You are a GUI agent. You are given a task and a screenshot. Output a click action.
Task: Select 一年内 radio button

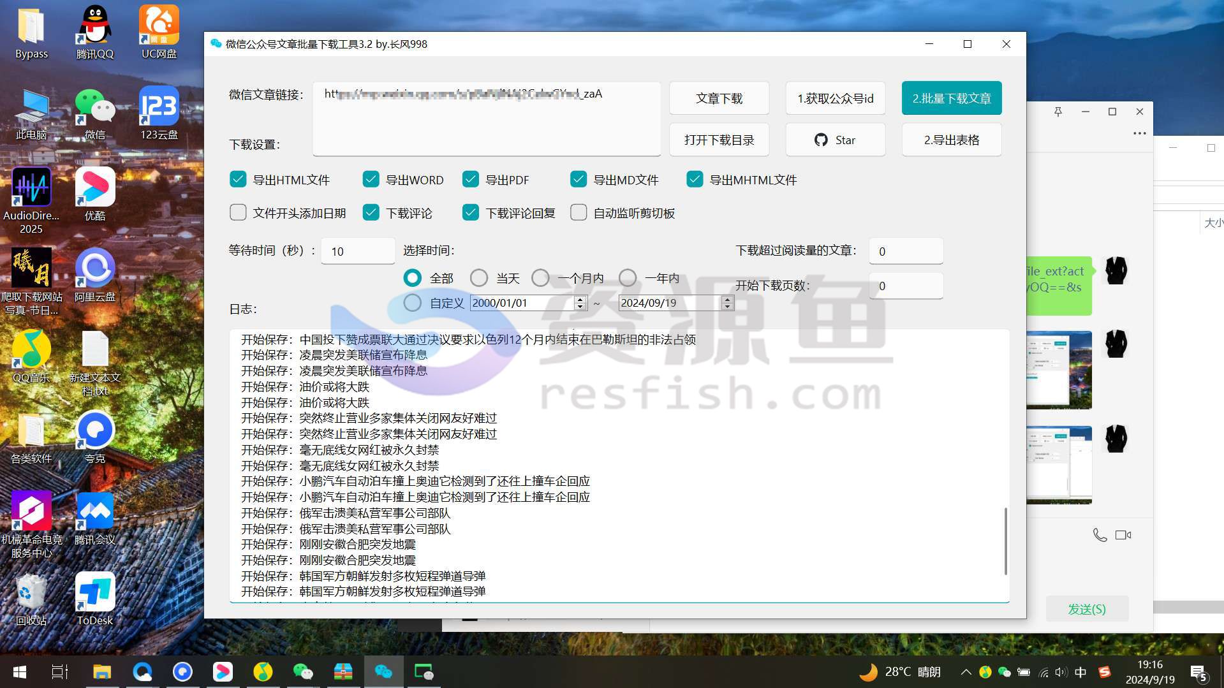point(628,278)
